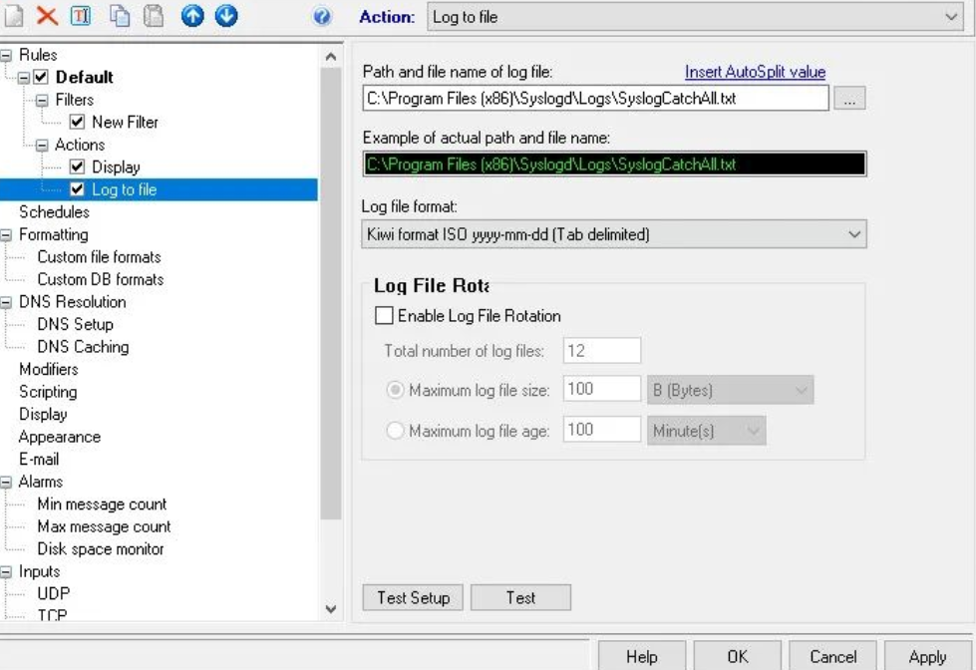Click the tree scrollbar down arrow

pyautogui.click(x=331, y=608)
